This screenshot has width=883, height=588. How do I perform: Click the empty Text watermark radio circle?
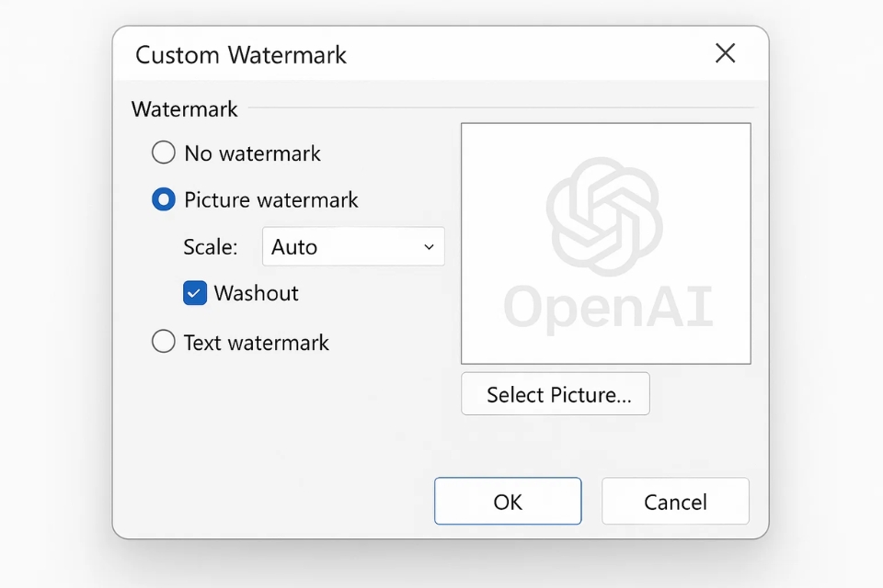coord(163,341)
